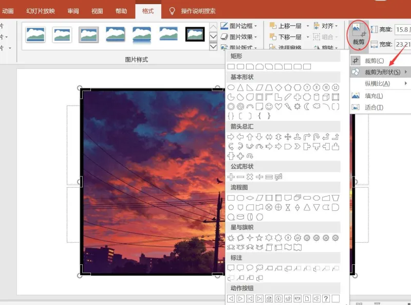Open the 帮助 tab
Image resolution: width=411 pixels, height=305 pixels.
coord(121,11)
